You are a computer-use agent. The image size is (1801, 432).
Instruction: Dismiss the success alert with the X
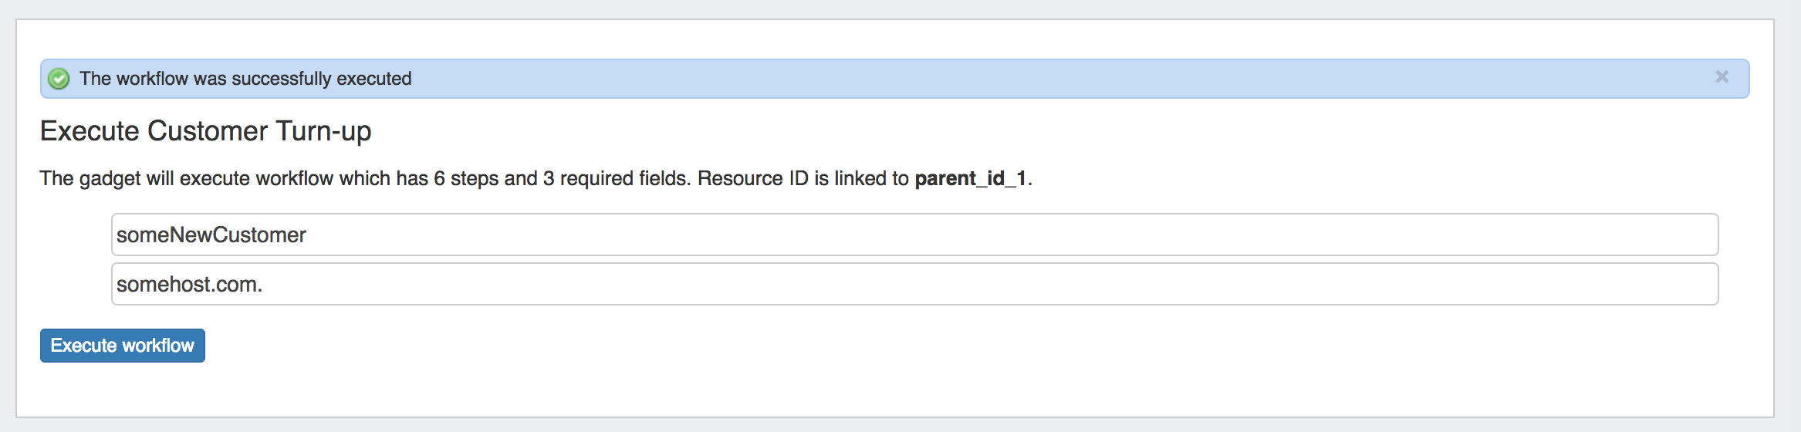pos(1722,77)
